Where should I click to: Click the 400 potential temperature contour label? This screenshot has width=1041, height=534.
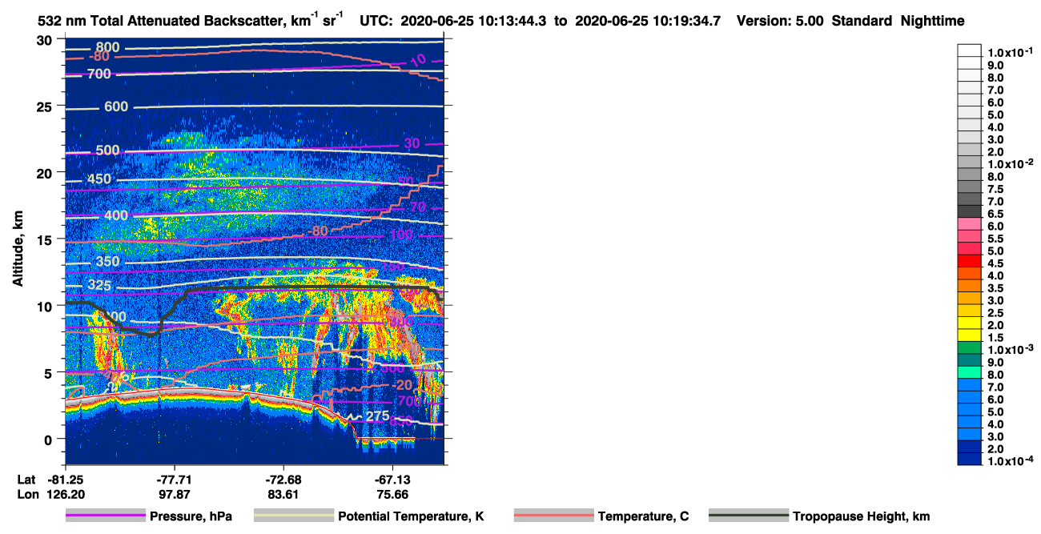pyautogui.click(x=116, y=216)
